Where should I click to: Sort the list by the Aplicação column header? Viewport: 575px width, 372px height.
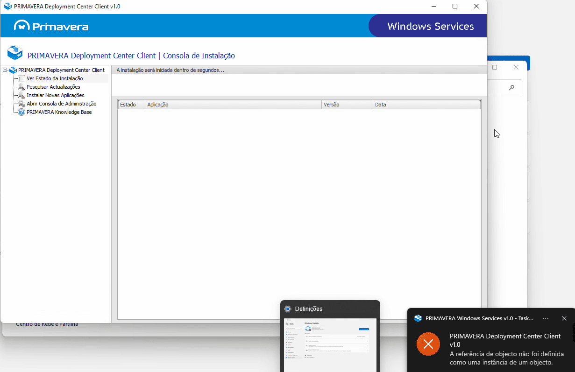click(x=233, y=105)
